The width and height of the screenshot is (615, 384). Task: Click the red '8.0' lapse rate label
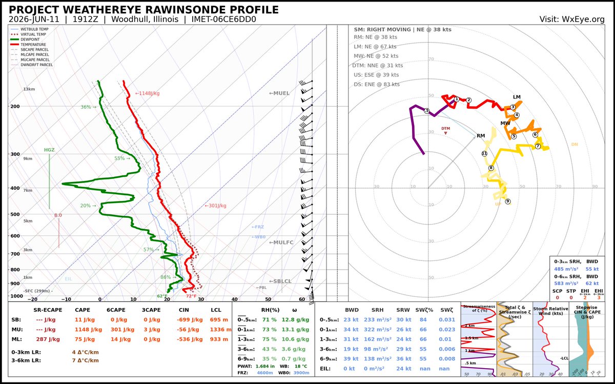tap(58, 215)
